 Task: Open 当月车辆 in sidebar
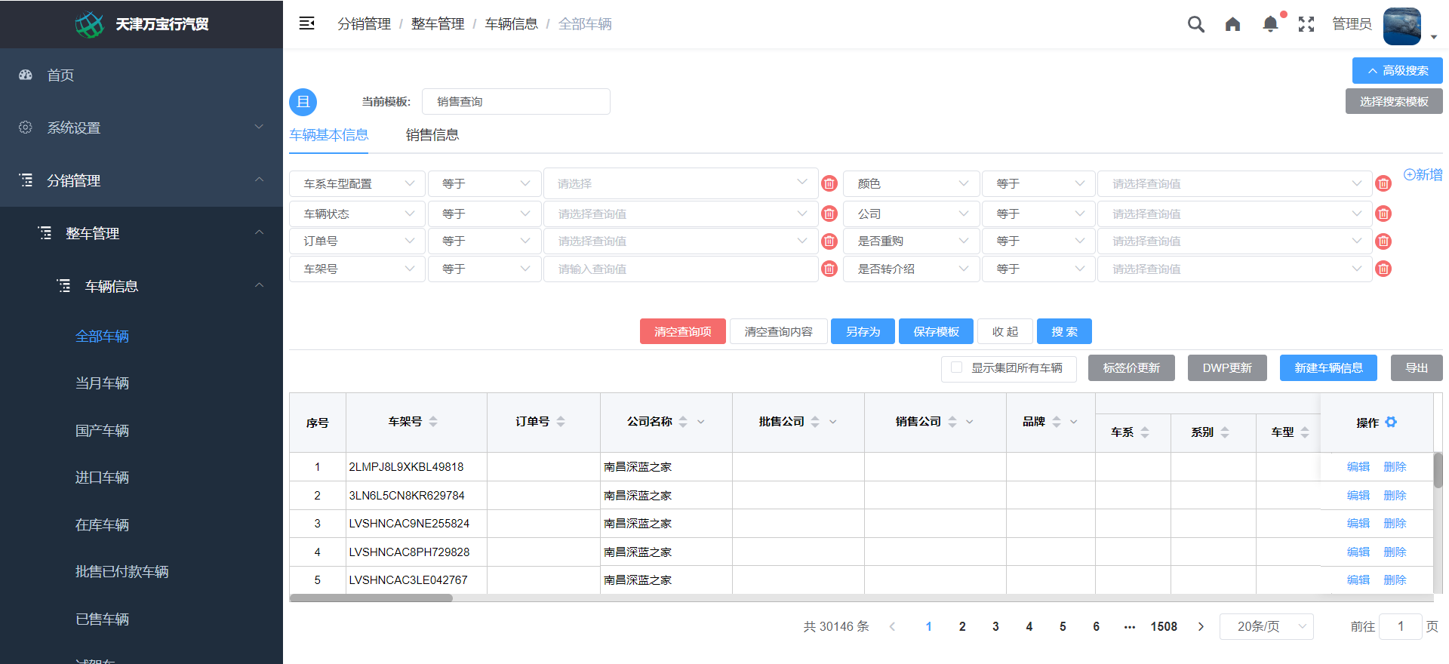pyautogui.click(x=102, y=383)
